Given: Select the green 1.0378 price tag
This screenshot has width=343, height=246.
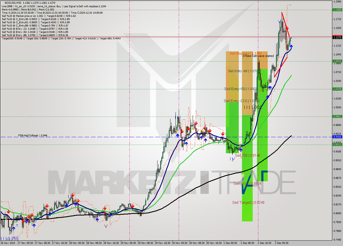Looking at the screenshot, I should pos(337,89).
